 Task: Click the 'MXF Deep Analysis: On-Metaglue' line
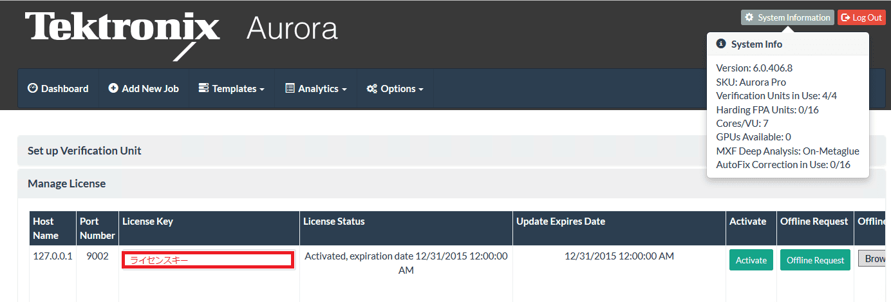(787, 151)
